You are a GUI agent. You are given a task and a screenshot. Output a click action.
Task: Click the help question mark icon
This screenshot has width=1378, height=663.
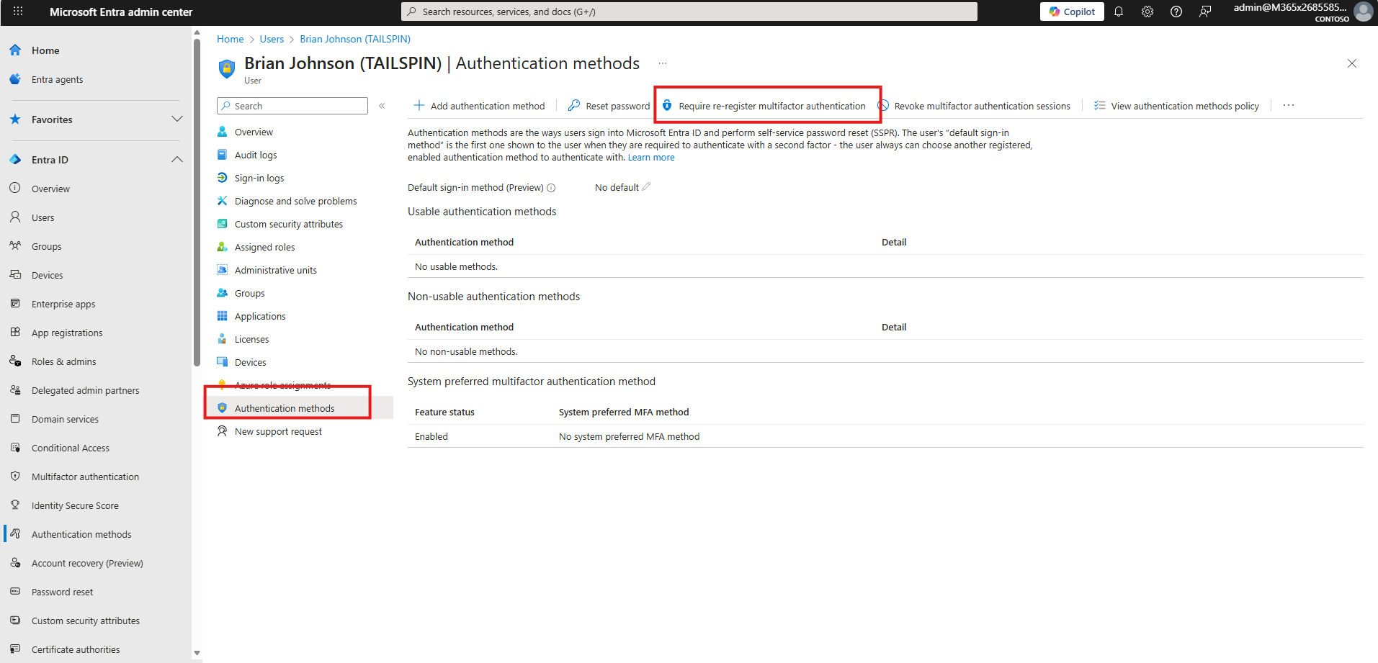coord(1176,12)
